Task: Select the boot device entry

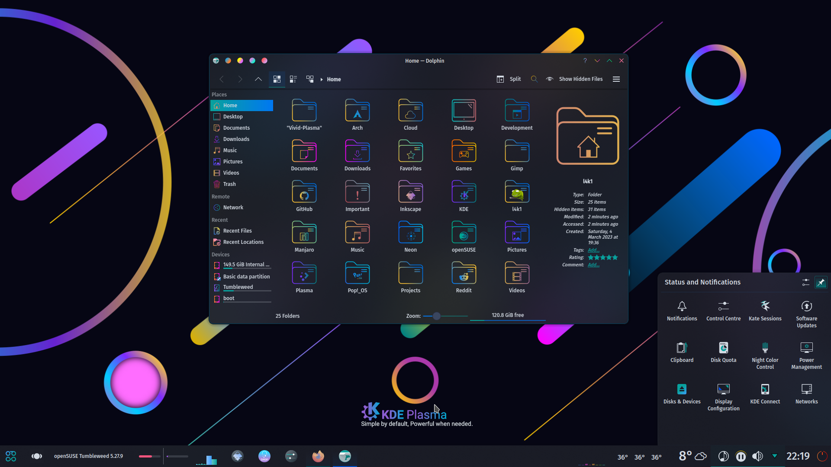Action: [x=242, y=299]
